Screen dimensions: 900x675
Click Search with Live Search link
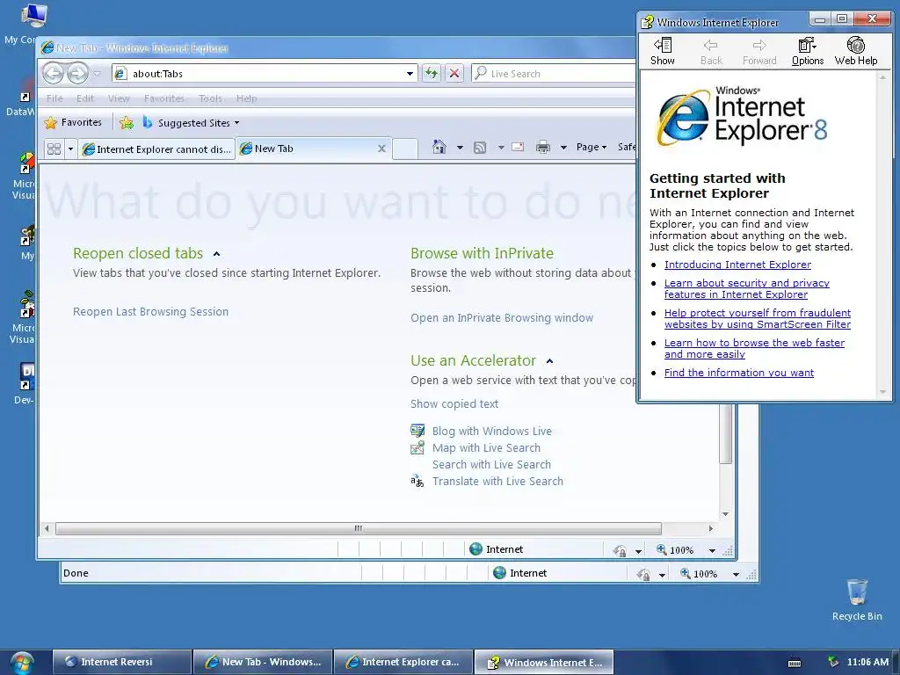click(491, 464)
